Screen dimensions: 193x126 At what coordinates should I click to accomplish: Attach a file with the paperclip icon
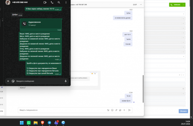pos(116,110)
